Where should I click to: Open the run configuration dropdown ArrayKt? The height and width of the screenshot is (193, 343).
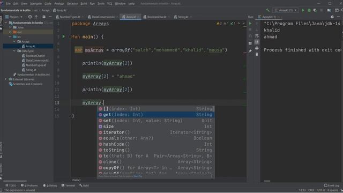tap(286, 10)
